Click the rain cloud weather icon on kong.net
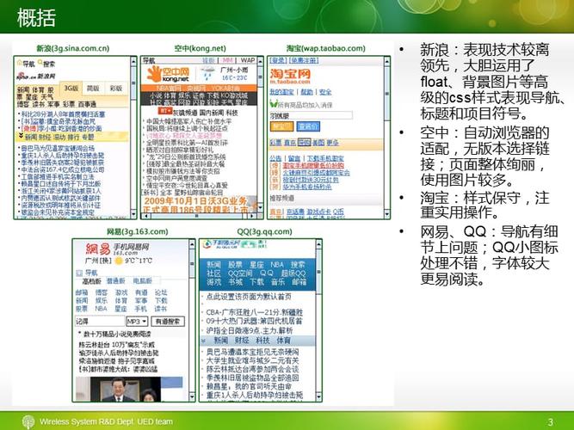Image resolution: width=574 pixels, height=430 pixels. [x=208, y=74]
